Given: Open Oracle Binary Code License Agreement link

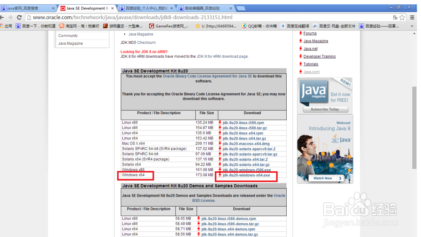Looking at the screenshot, I should 207,76.
